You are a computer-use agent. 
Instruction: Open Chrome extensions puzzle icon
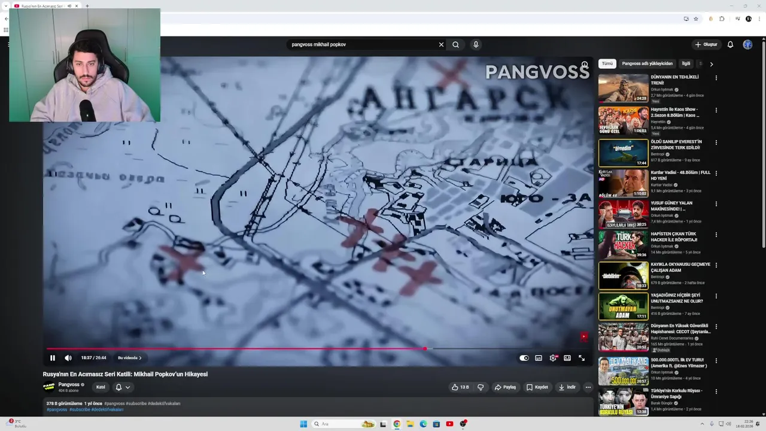tap(722, 19)
